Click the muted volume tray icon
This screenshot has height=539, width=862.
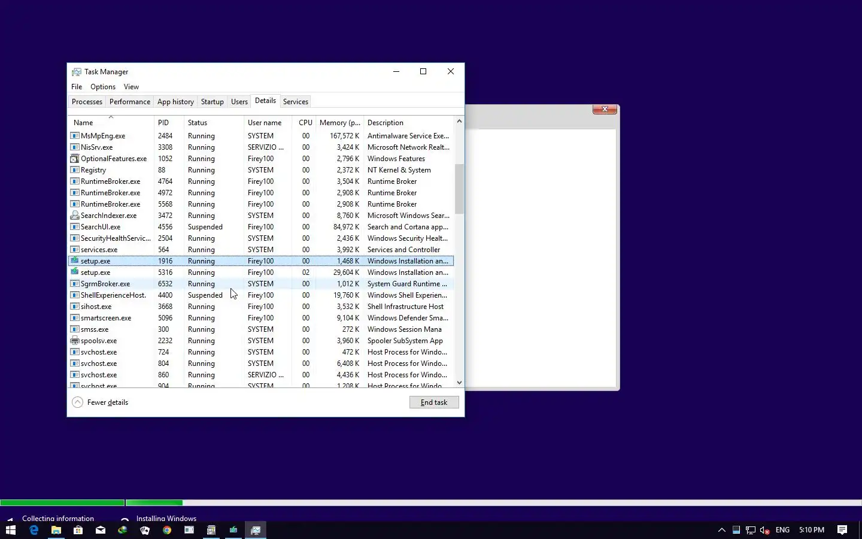tap(764, 530)
